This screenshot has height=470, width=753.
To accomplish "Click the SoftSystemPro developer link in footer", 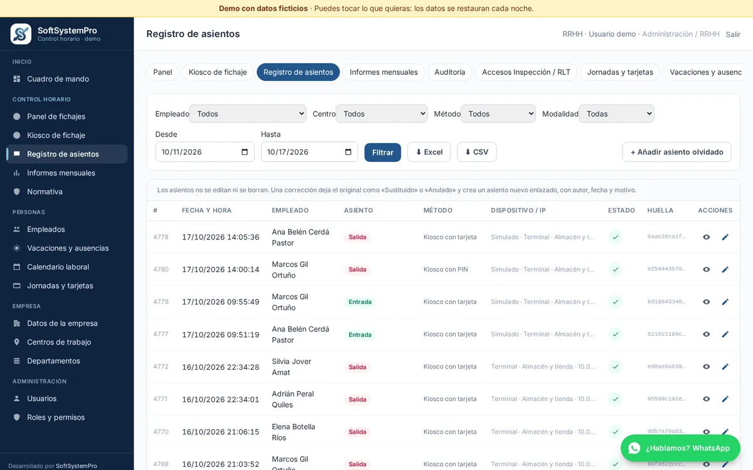I will [77, 466].
